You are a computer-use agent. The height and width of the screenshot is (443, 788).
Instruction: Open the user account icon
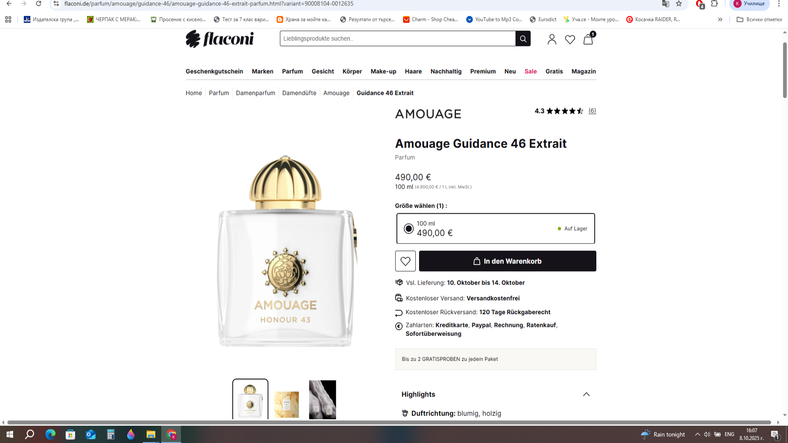click(552, 39)
